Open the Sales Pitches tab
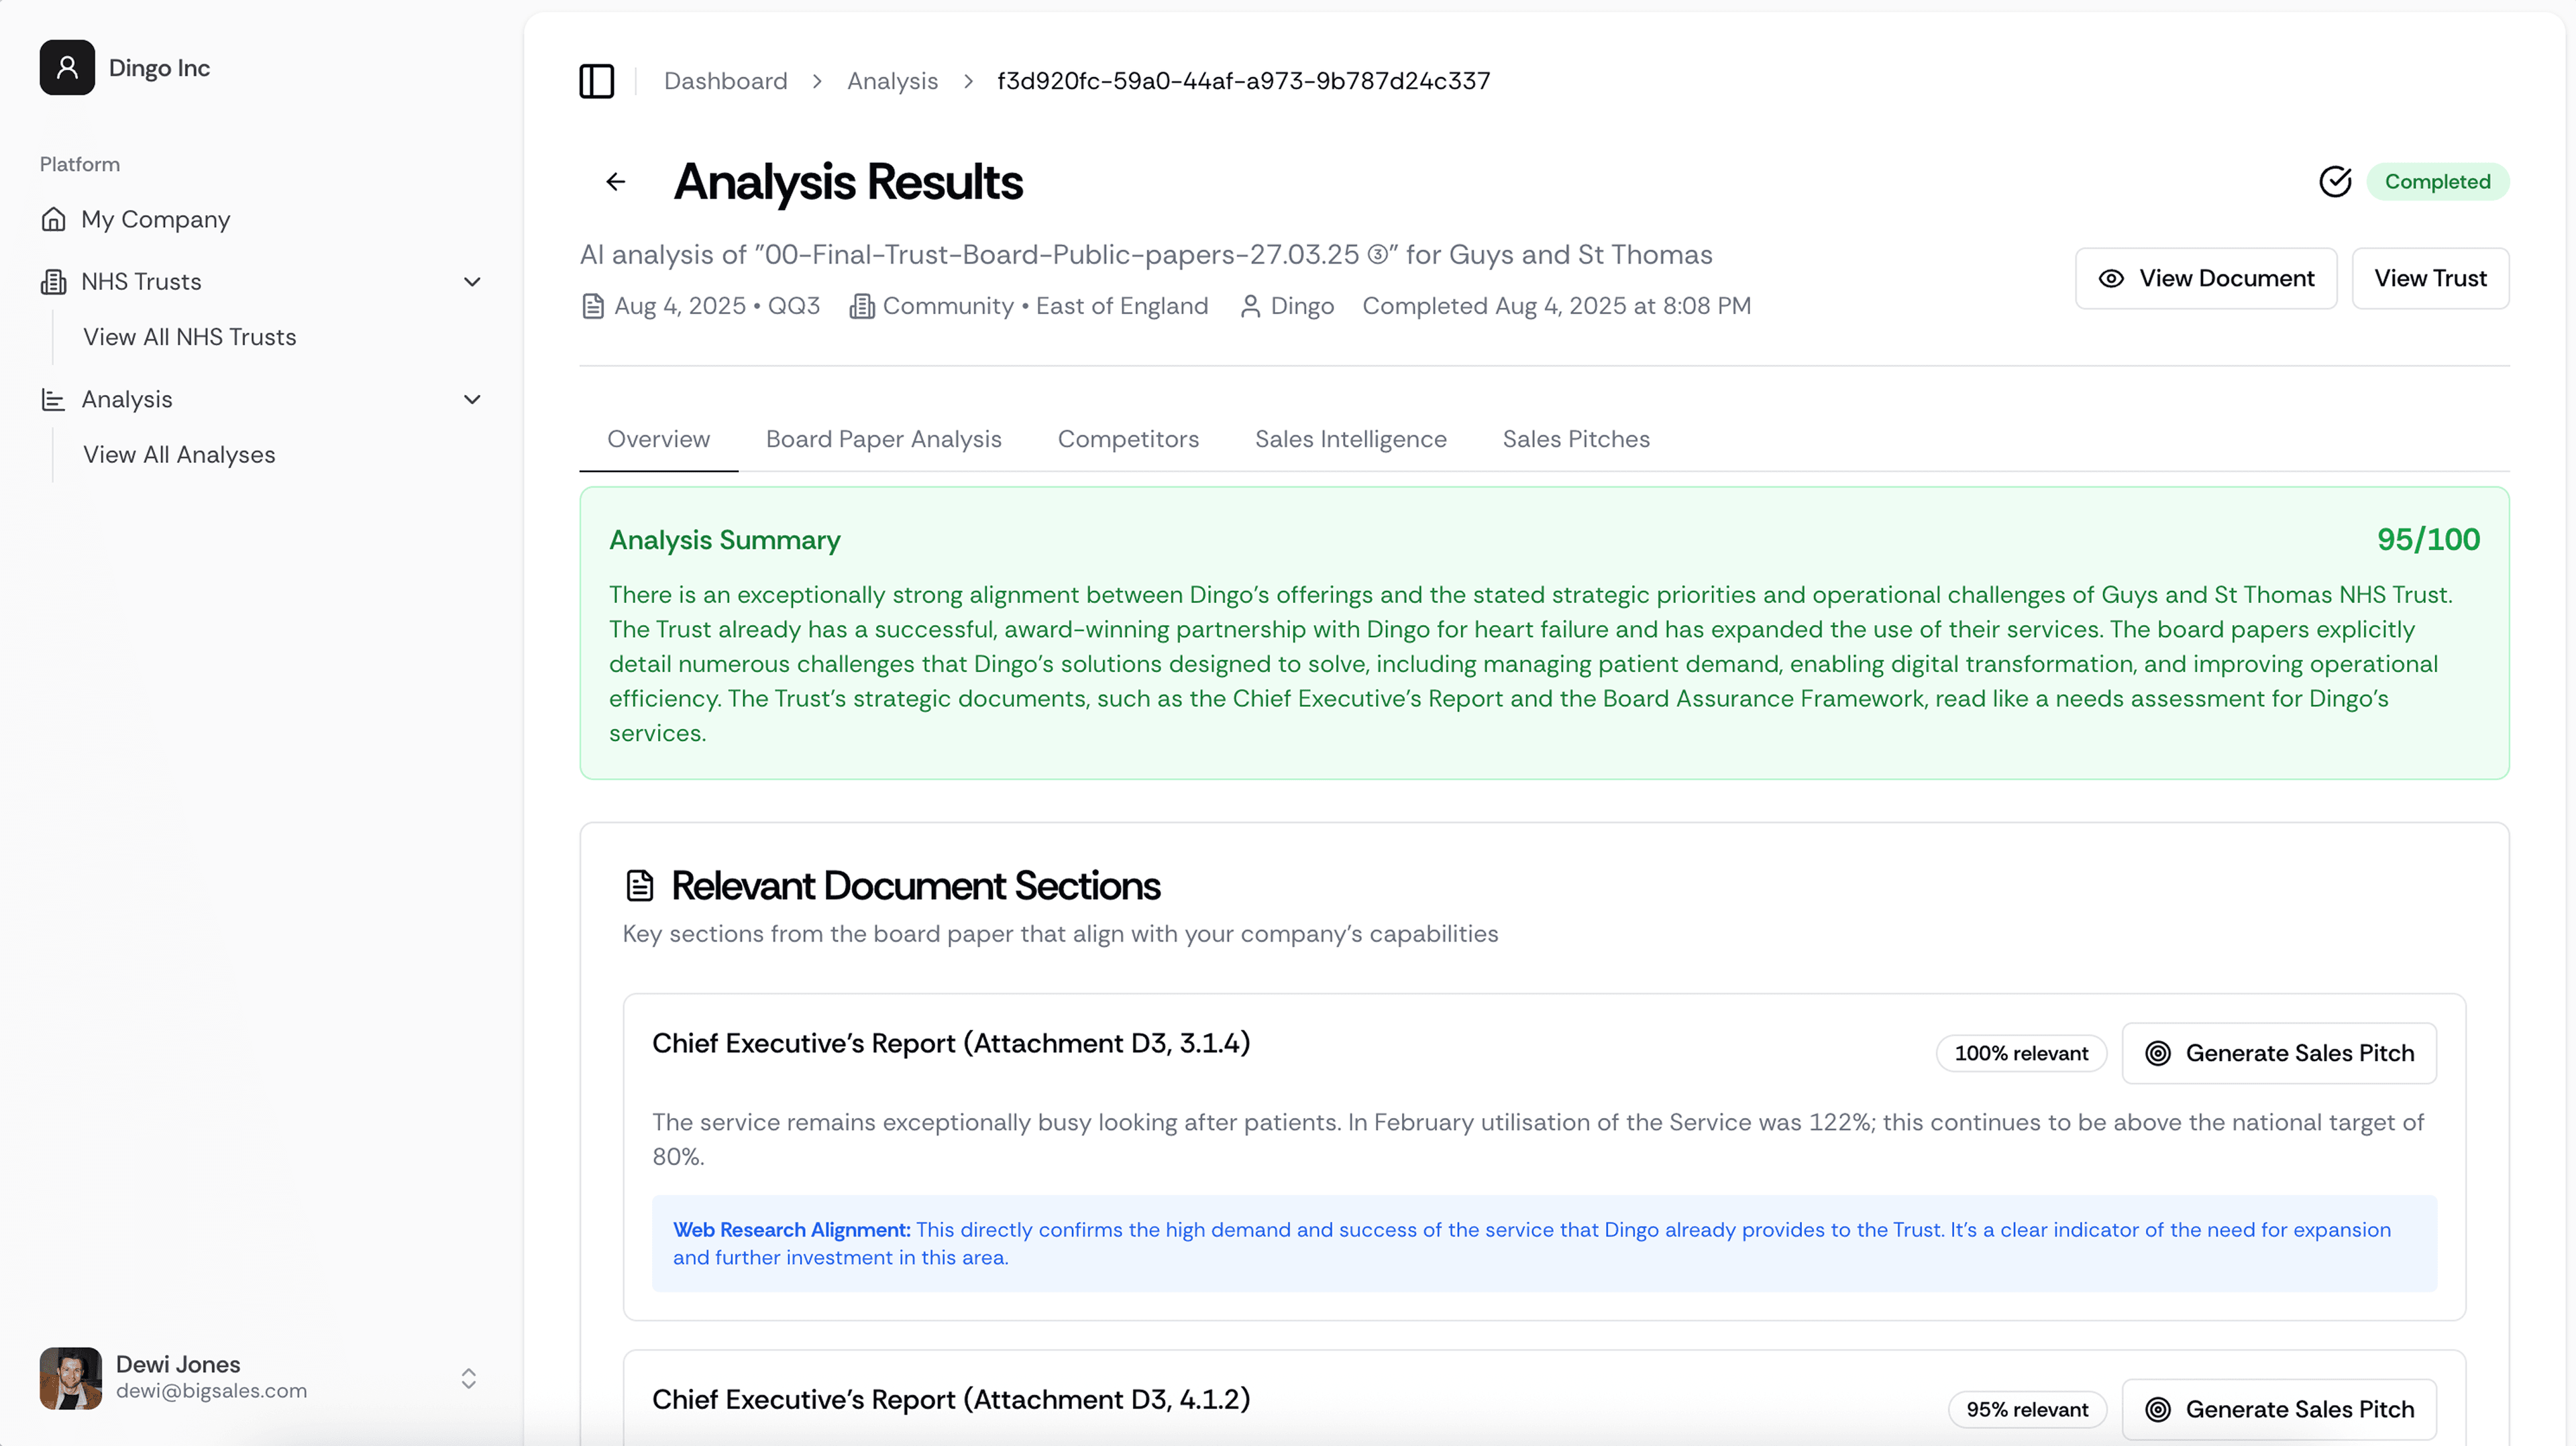Screen dimensions: 2576x1446 [1576, 439]
